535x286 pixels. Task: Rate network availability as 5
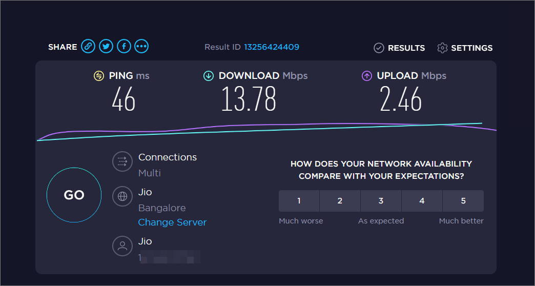463,201
